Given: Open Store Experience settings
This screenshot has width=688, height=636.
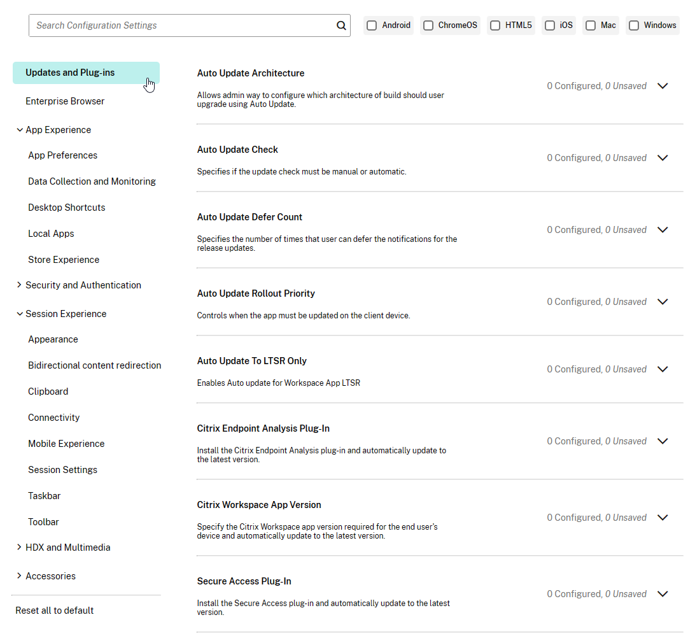Looking at the screenshot, I should (x=64, y=260).
